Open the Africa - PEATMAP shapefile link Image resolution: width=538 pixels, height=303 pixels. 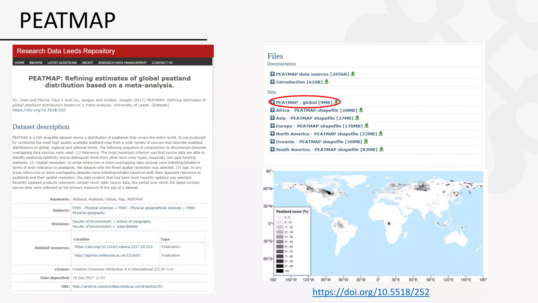(317, 110)
